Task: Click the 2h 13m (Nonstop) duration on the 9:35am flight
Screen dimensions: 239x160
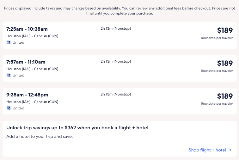Action: [x=116, y=94]
